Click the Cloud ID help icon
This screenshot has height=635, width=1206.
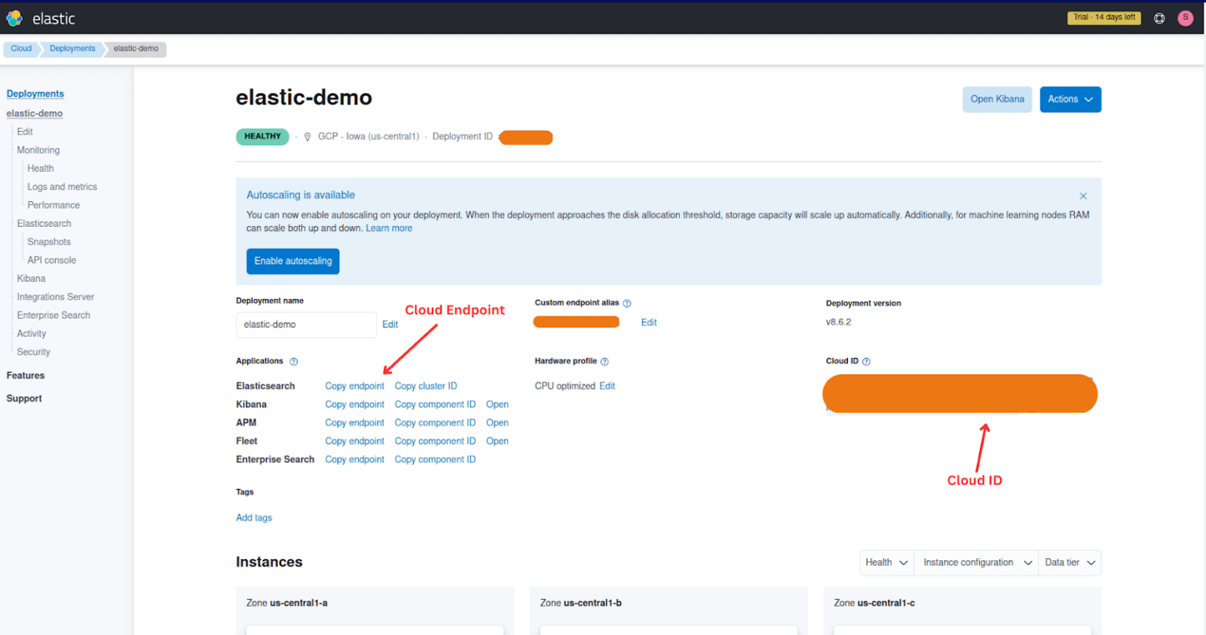click(x=866, y=361)
